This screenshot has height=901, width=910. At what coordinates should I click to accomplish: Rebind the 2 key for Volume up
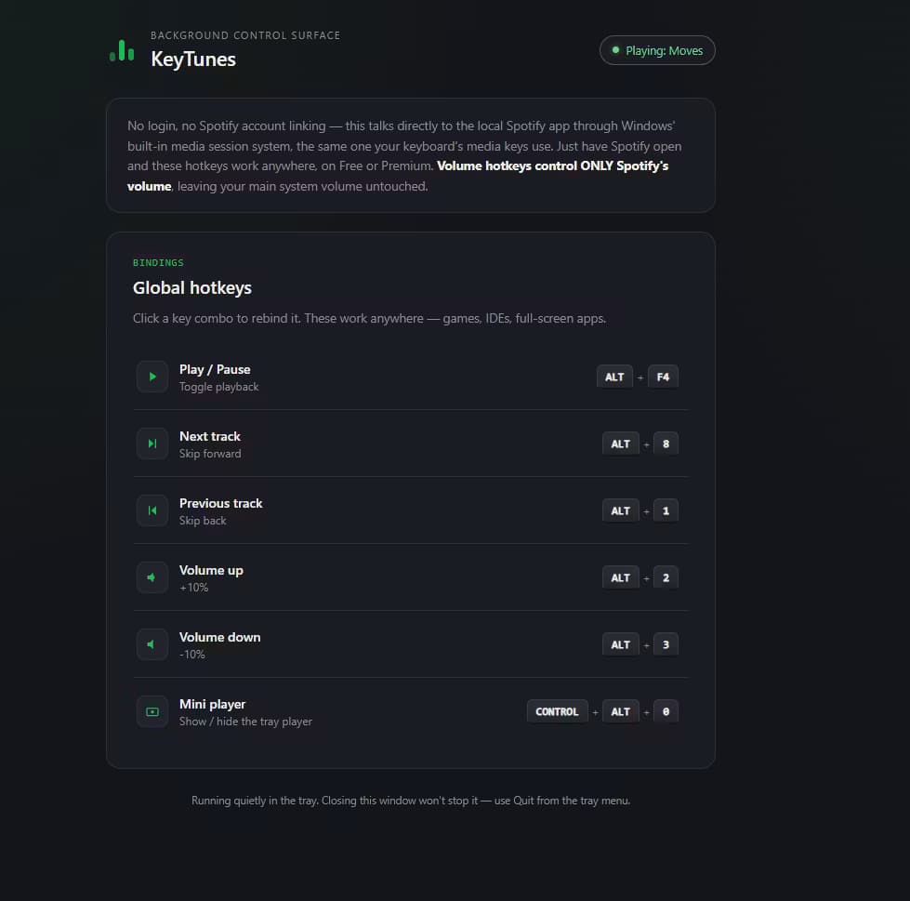pos(666,577)
